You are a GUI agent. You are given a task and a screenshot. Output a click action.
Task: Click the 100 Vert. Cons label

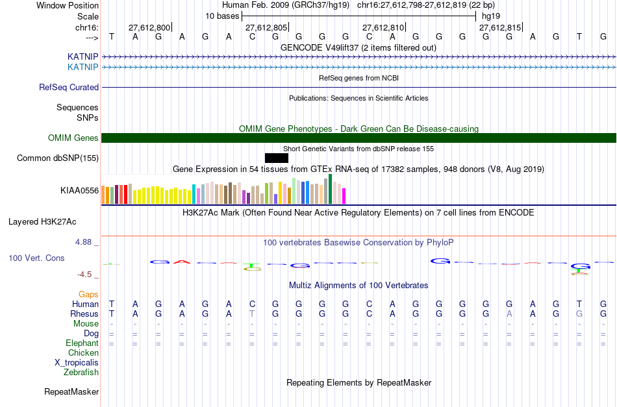click(x=36, y=258)
